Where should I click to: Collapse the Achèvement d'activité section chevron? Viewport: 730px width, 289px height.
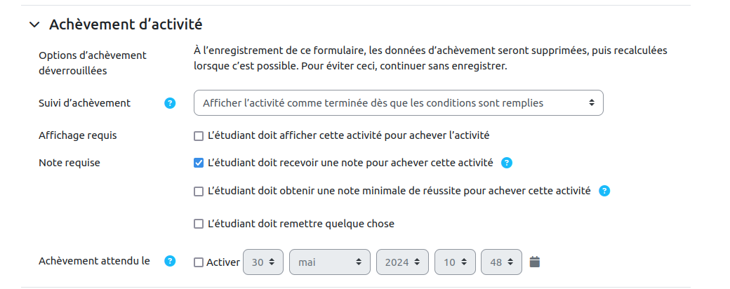34,25
